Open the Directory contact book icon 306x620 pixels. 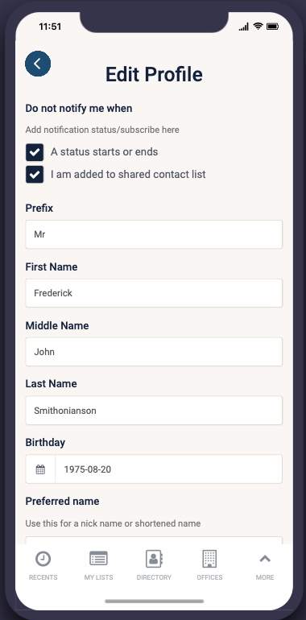[154, 559]
